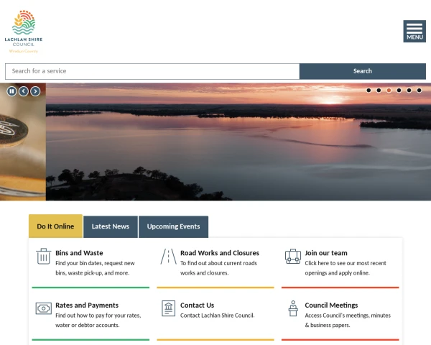This screenshot has height=345, width=431.
Task: Select the fifth carousel dot
Action: [x=409, y=91]
